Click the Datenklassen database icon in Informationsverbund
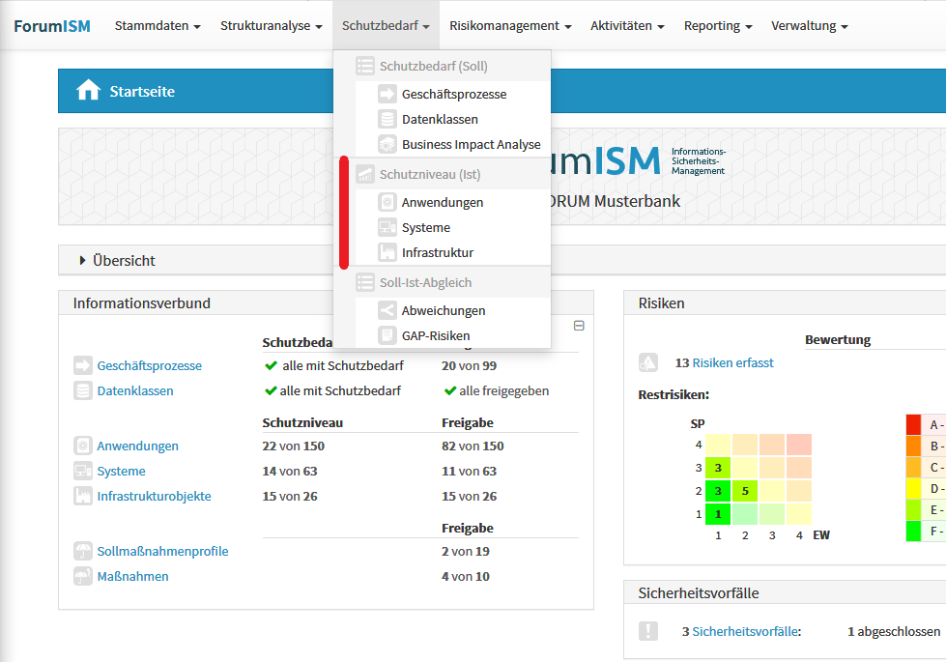 [x=82, y=391]
